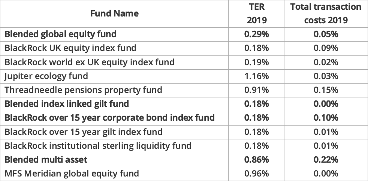Click the Jupiter ecology fund name
Viewport: 368px width, 181px height.
46,76
